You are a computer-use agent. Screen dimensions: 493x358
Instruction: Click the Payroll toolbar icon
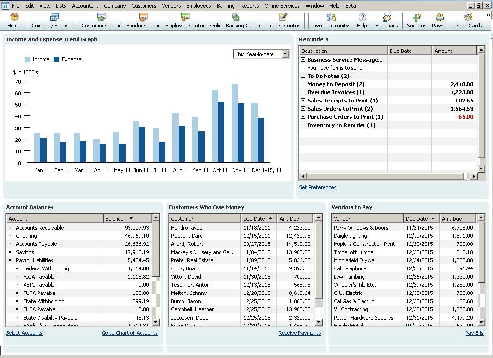tap(440, 21)
